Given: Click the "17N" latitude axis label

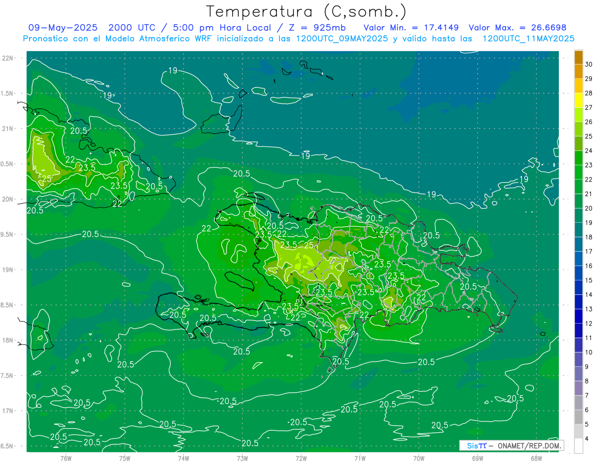Looking at the screenshot, I should [x=8, y=411].
